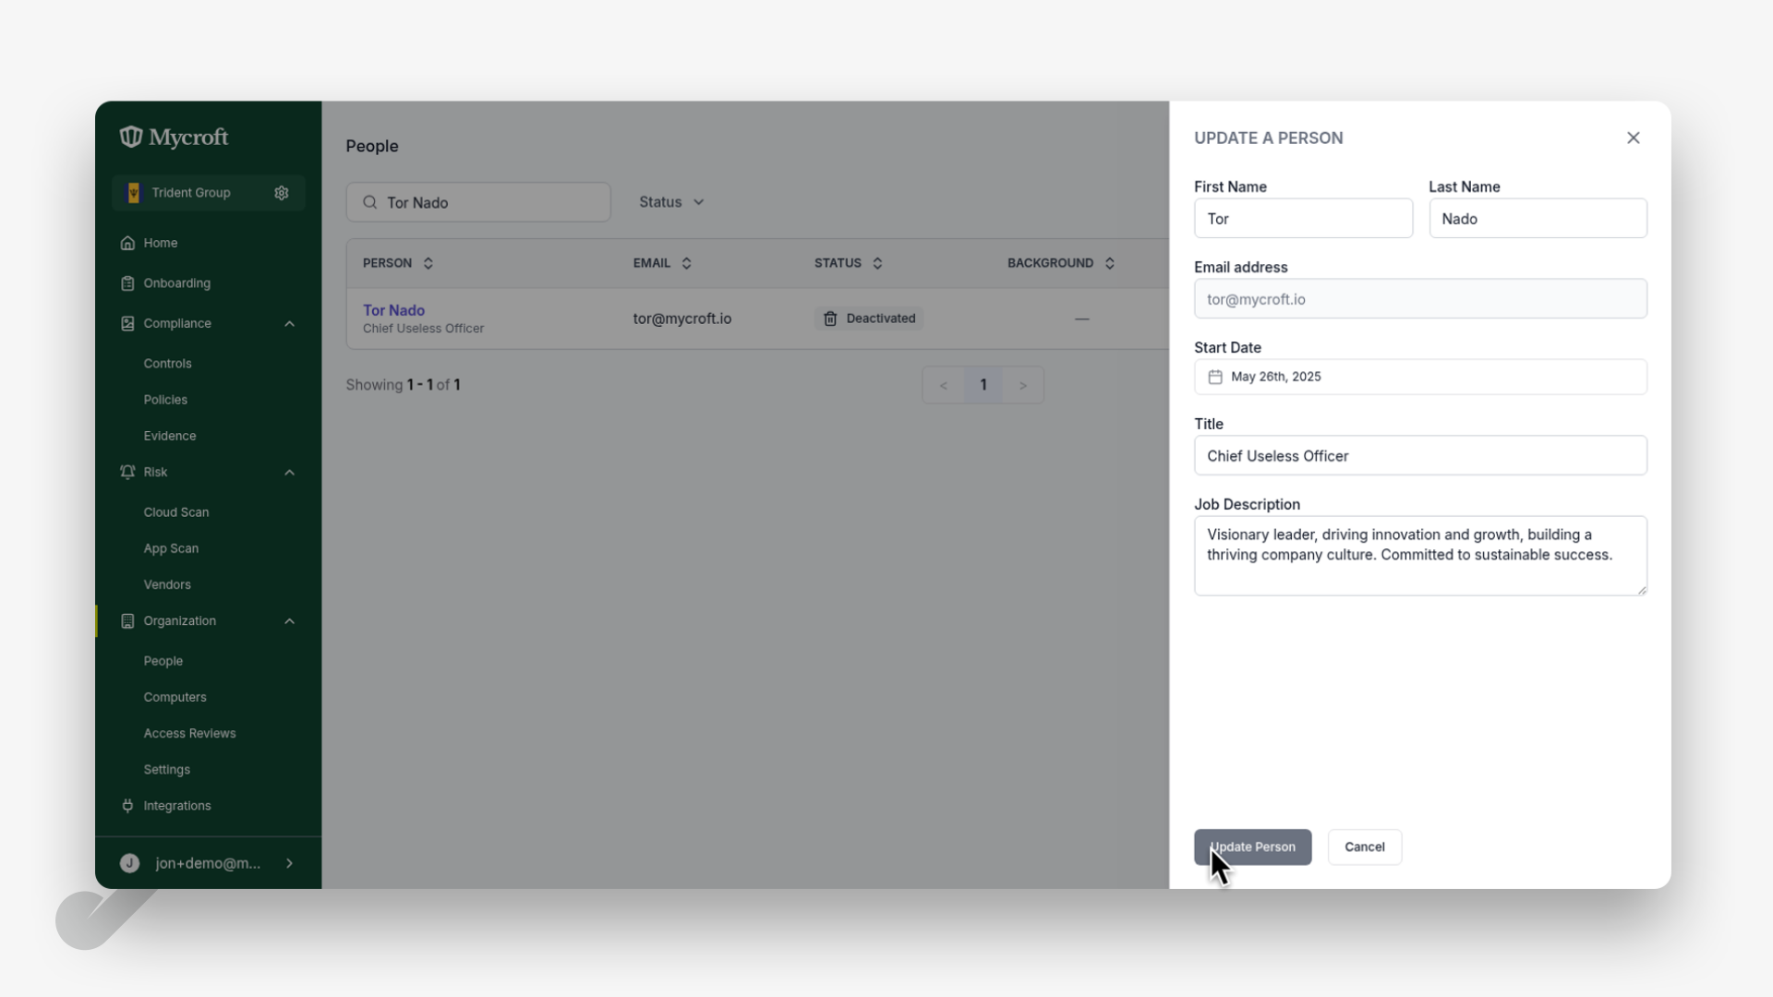Click the search magnifier icon
Screen dimensions: 1773x997
click(x=370, y=202)
